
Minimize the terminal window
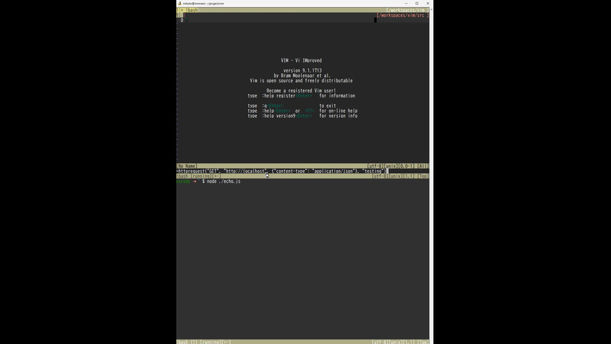pyautogui.click(x=406, y=3)
